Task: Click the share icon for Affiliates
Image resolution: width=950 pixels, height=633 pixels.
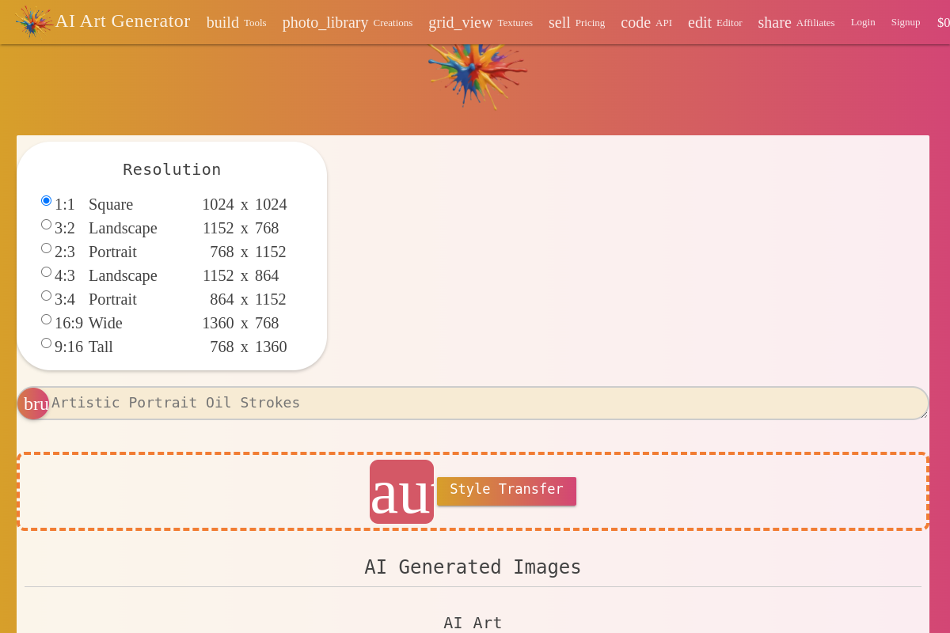Action: [x=774, y=22]
